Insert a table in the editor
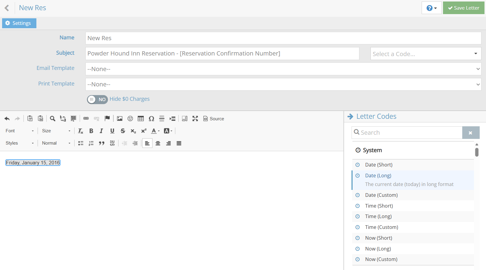486x270 pixels. pyautogui.click(x=141, y=119)
